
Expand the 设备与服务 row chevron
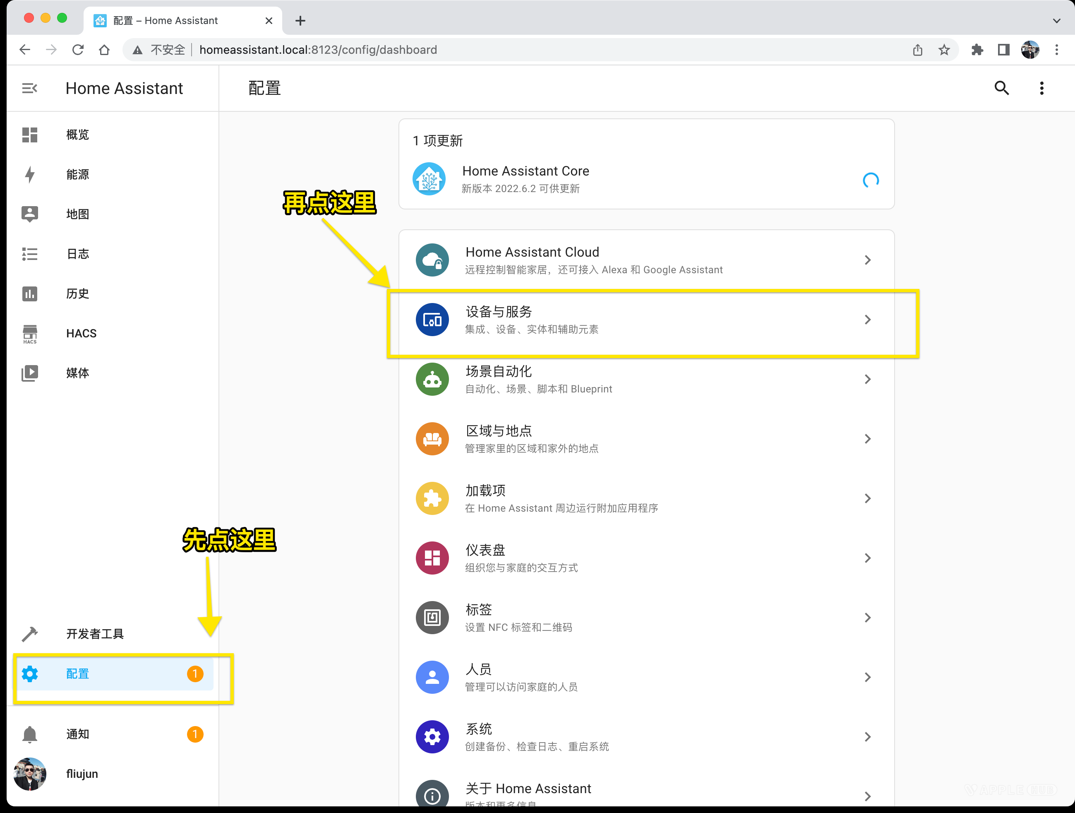point(867,320)
